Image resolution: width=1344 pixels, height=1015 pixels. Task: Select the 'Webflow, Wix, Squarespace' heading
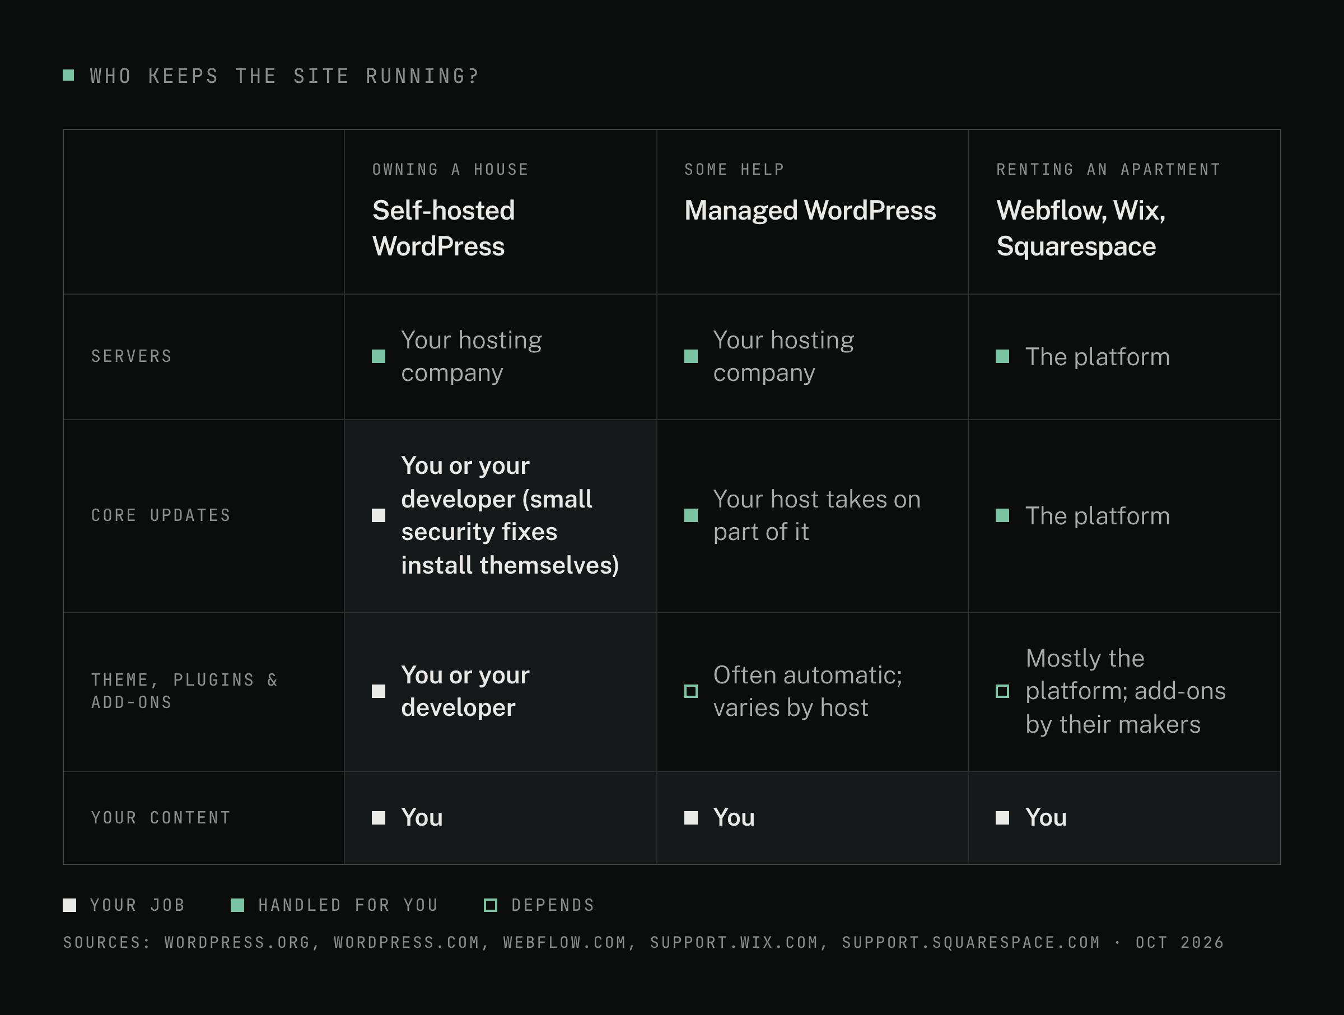click(x=1081, y=229)
